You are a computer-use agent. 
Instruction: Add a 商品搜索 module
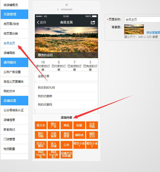pos(67,135)
